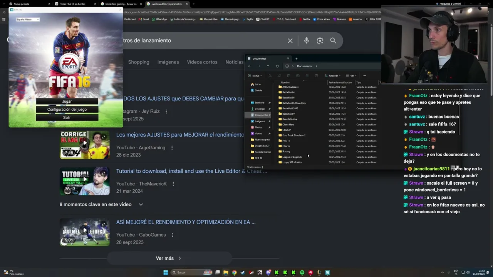Click the taskbar Buscar search box
Image resolution: width=493 pixels, height=277 pixels.
[191, 272]
